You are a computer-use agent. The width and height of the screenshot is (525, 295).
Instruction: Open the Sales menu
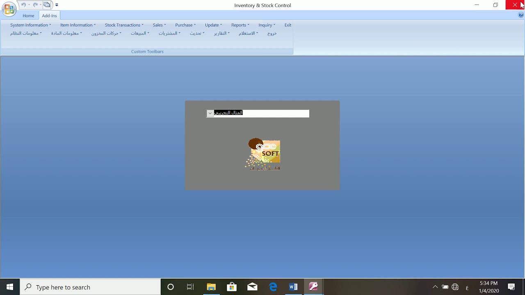point(160,25)
